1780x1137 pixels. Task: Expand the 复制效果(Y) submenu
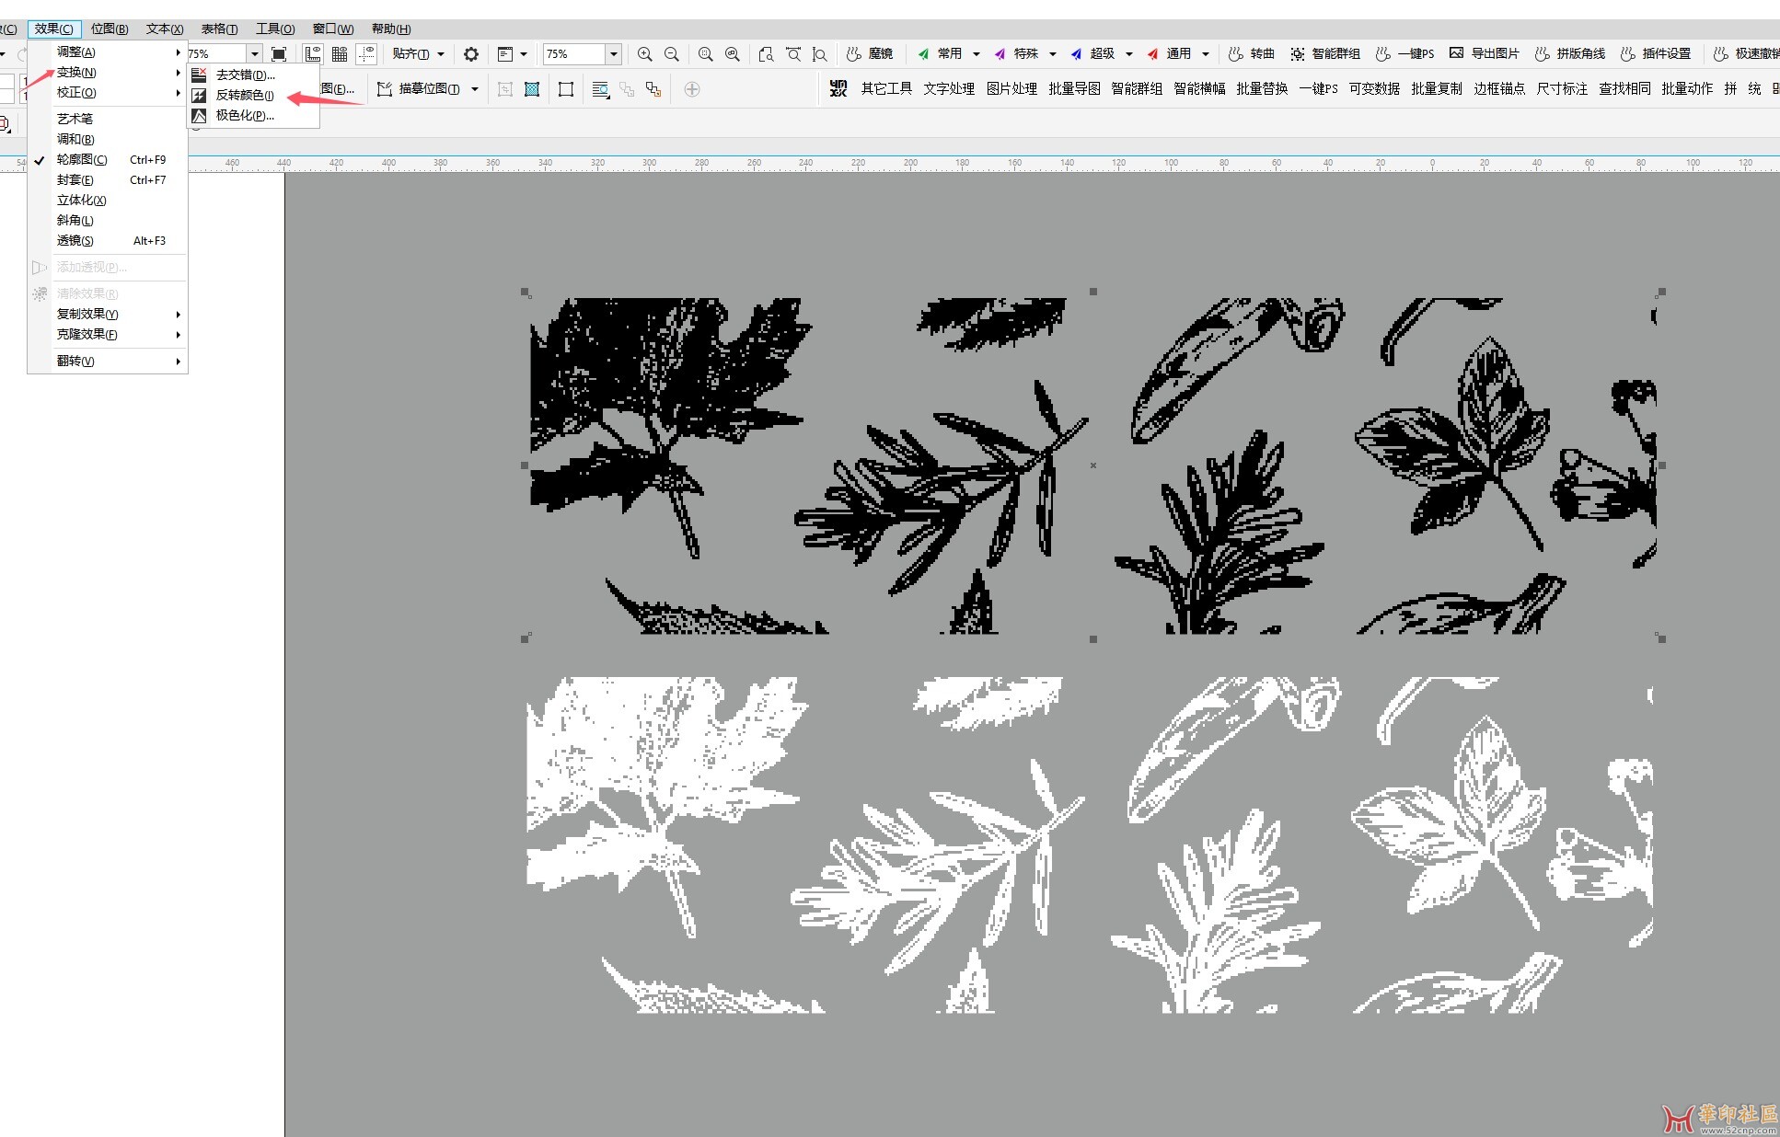click(108, 315)
